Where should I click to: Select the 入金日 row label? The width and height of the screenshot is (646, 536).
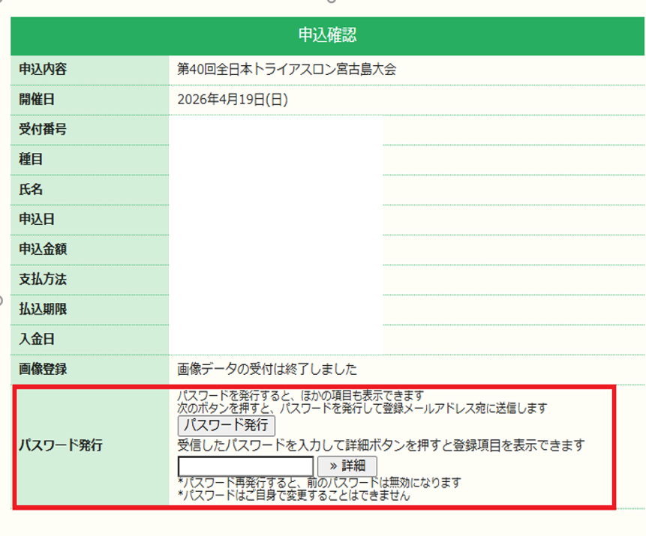37,339
